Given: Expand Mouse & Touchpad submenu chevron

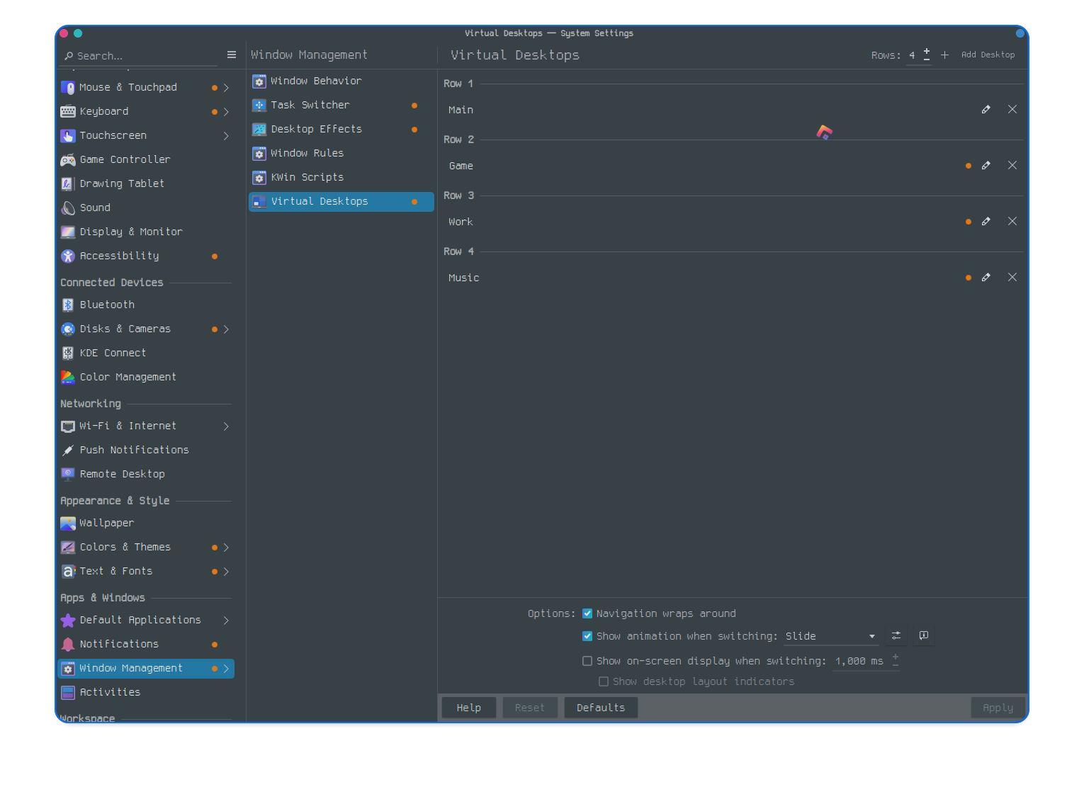Looking at the screenshot, I should click(x=226, y=88).
